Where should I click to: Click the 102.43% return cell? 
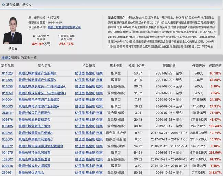pos(215,126)
